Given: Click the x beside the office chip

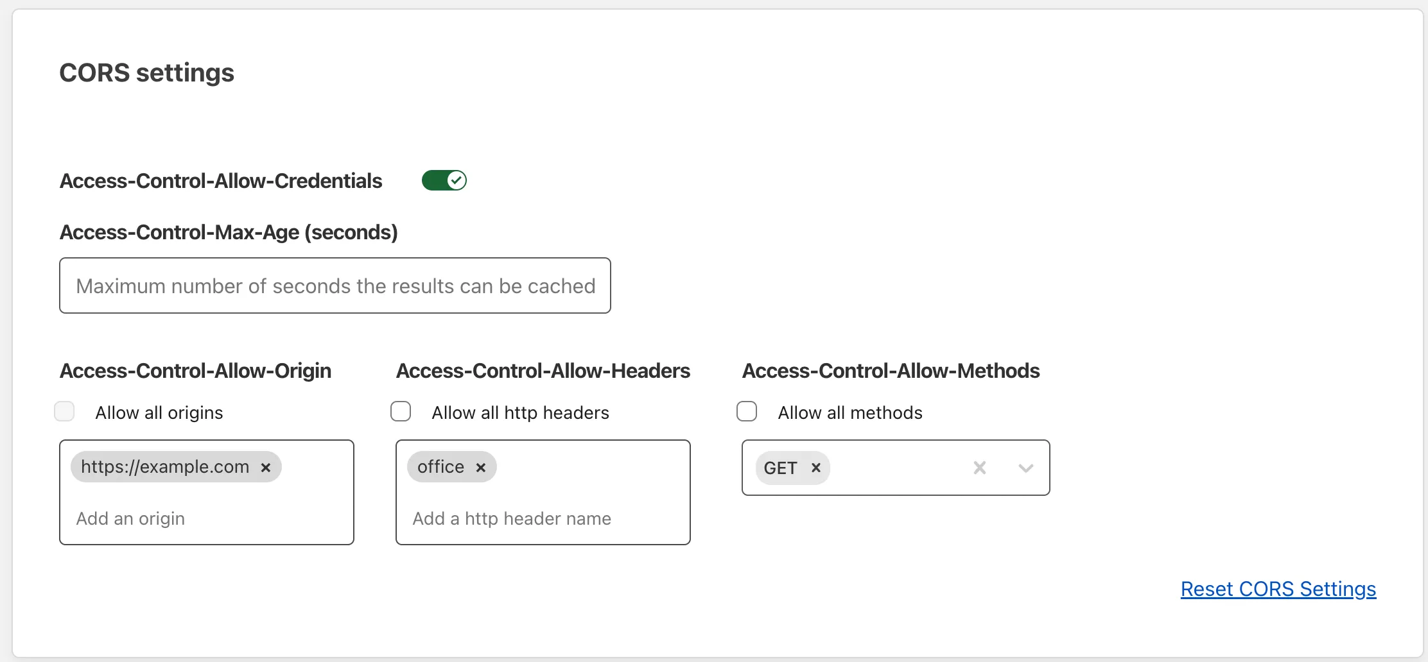Looking at the screenshot, I should (x=481, y=466).
